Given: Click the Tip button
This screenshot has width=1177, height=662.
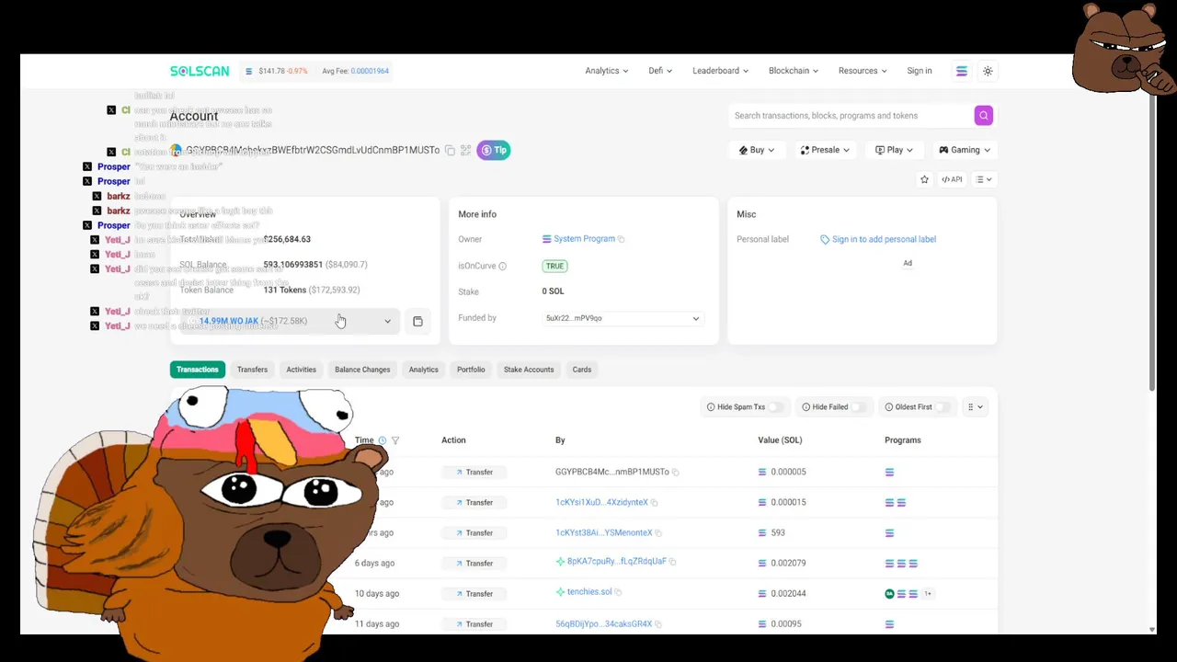Looking at the screenshot, I should click(494, 150).
